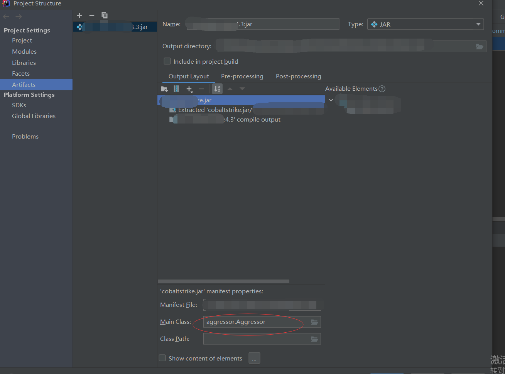Browse for output directory folder
Image resolution: width=505 pixels, height=374 pixels.
point(480,46)
